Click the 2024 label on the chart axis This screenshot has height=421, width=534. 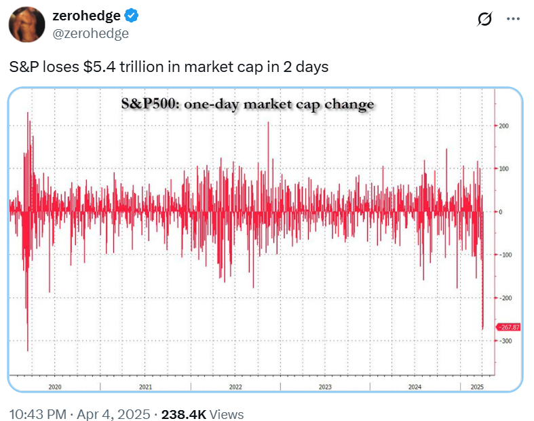coord(415,386)
